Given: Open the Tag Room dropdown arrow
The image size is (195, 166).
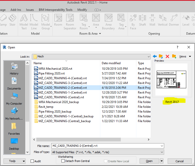Looking at the screenshot, I should tap(89, 27).
